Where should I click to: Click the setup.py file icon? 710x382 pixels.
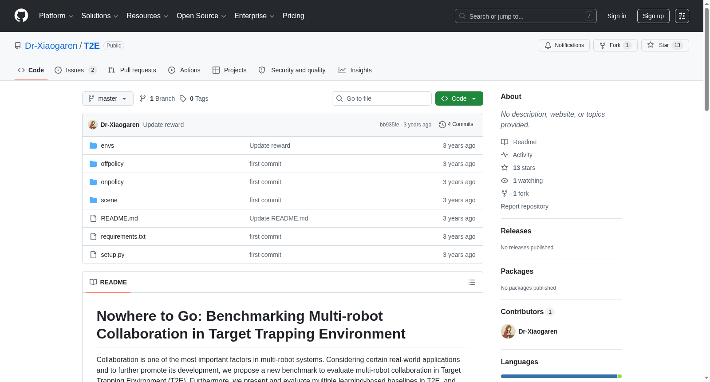[93, 255]
